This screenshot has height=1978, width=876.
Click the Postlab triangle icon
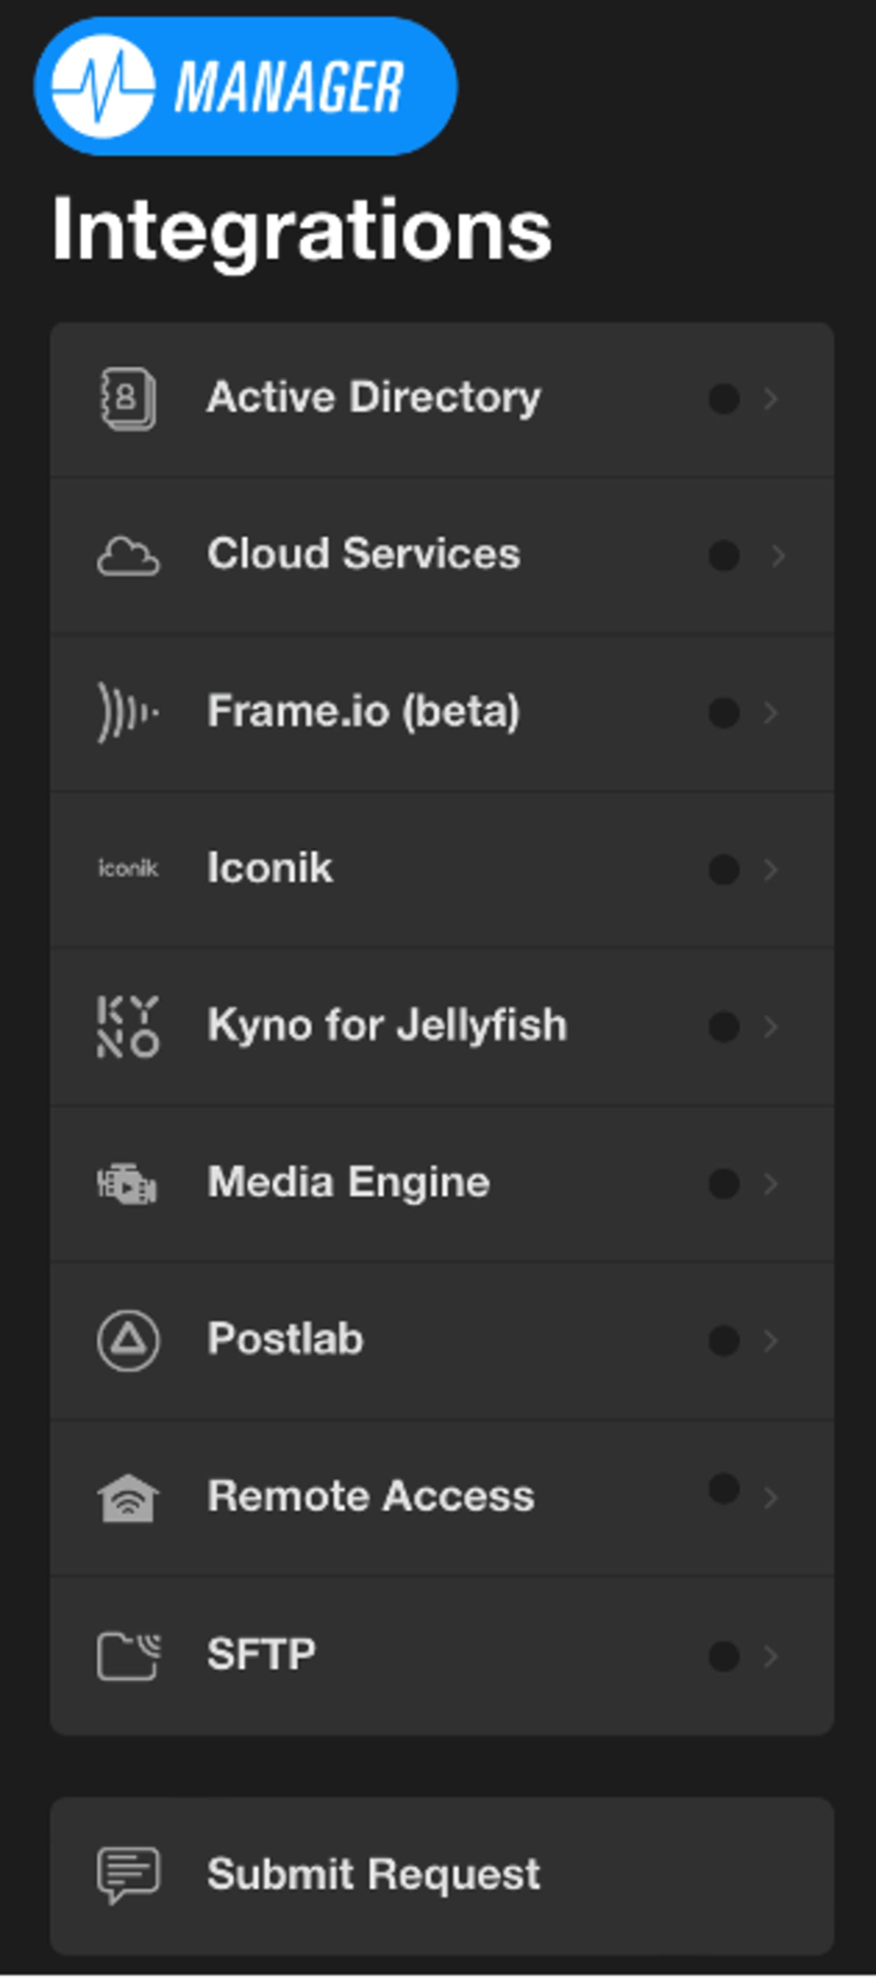pos(128,1341)
